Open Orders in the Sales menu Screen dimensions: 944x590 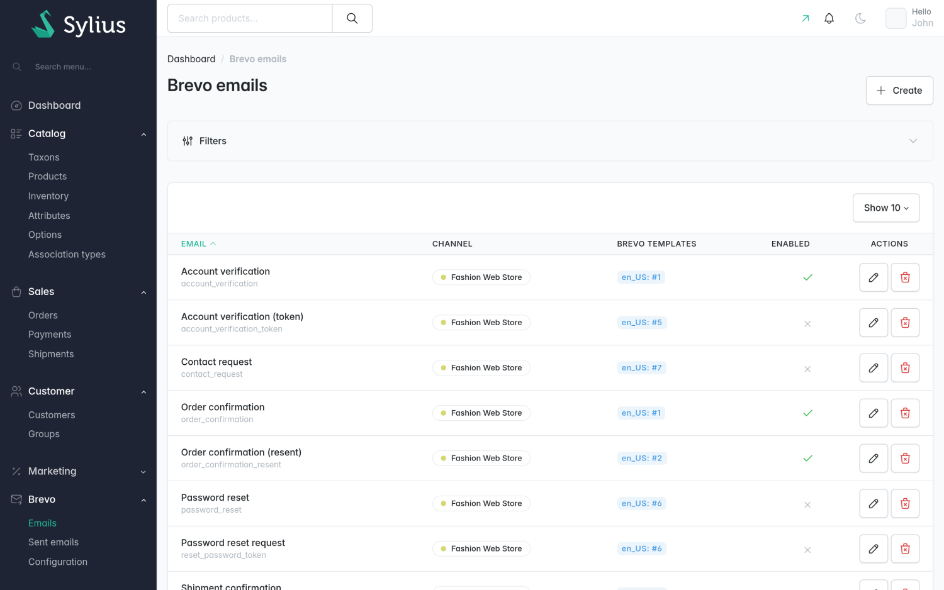pos(43,315)
